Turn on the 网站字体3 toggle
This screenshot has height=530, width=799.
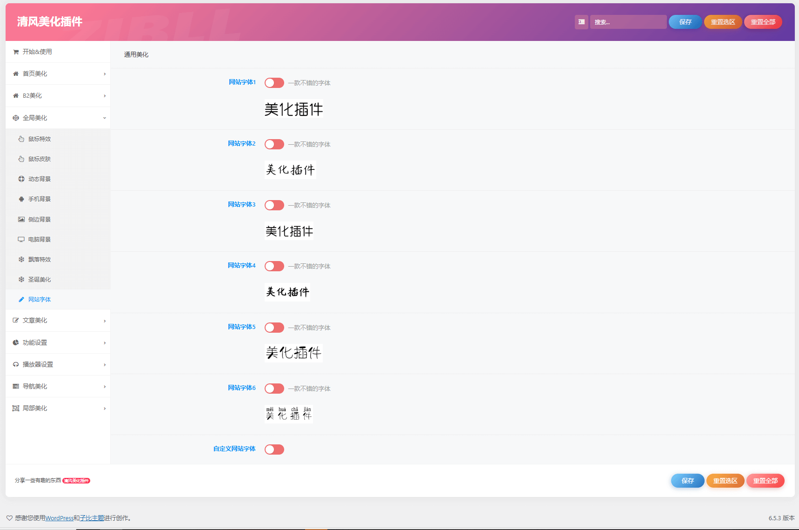pyautogui.click(x=274, y=205)
